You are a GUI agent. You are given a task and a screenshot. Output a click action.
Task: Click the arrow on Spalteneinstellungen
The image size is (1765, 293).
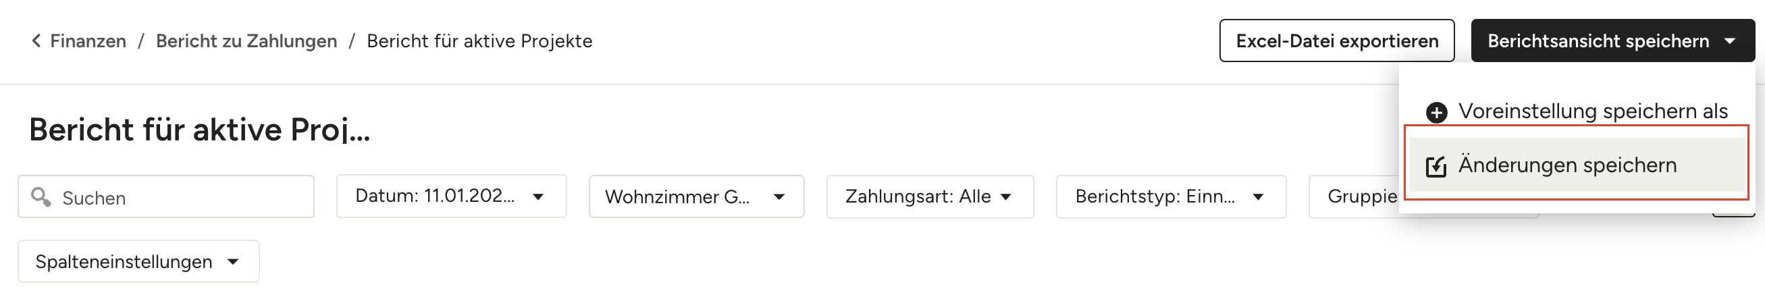point(233,261)
